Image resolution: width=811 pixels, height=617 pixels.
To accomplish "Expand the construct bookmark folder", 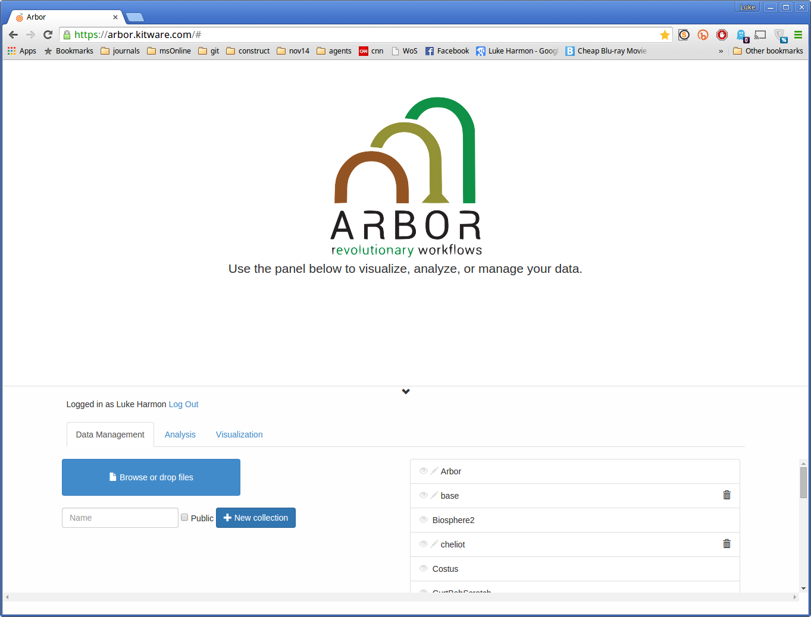I will [248, 51].
